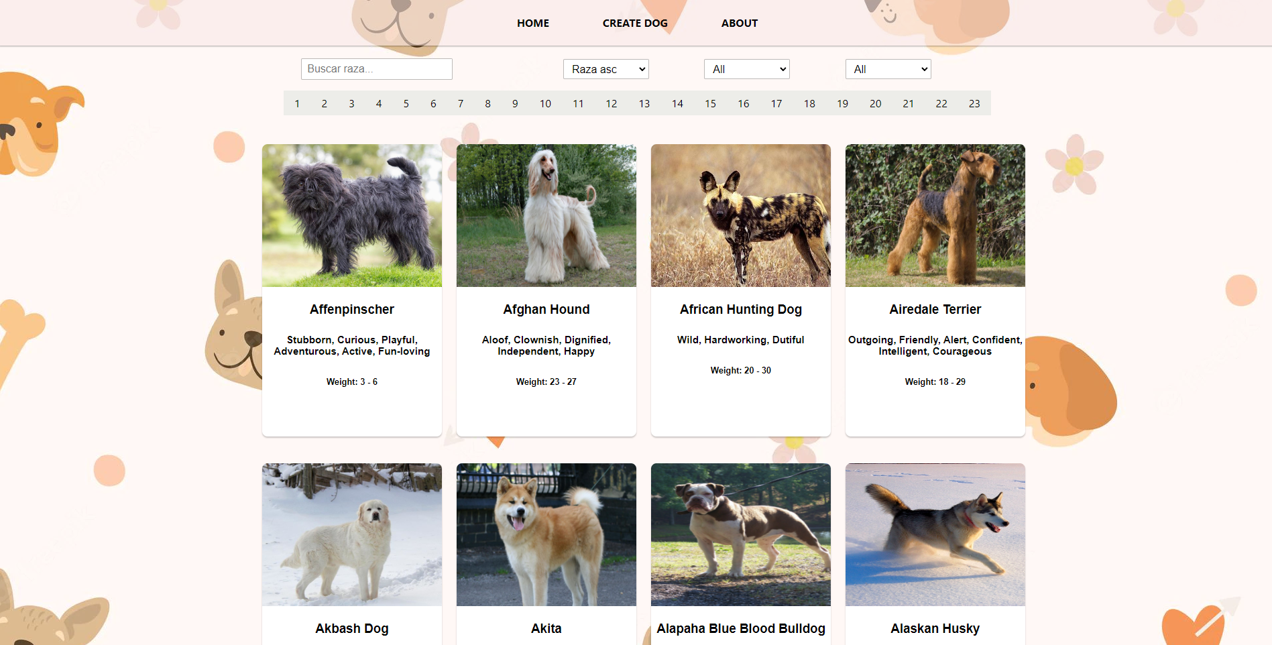Return to page 1 of breeds
The width and height of the screenshot is (1272, 645).
point(297,103)
